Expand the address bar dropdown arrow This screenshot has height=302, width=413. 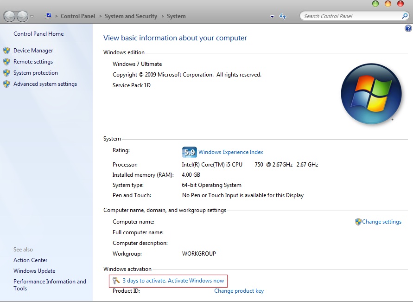pos(272,16)
